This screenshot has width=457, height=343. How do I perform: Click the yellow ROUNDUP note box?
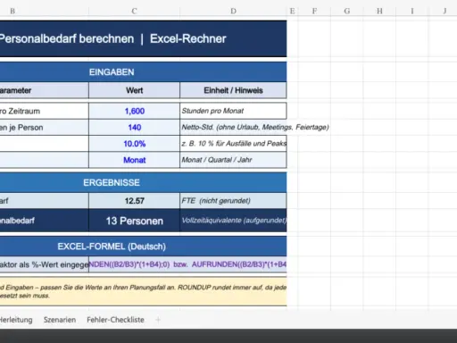coord(143,291)
